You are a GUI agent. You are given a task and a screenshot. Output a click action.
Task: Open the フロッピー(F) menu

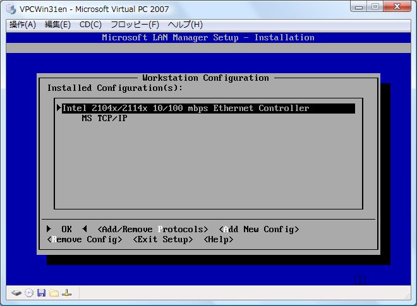click(x=135, y=25)
